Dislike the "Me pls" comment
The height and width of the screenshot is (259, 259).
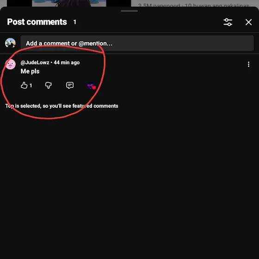coord(49,86)
